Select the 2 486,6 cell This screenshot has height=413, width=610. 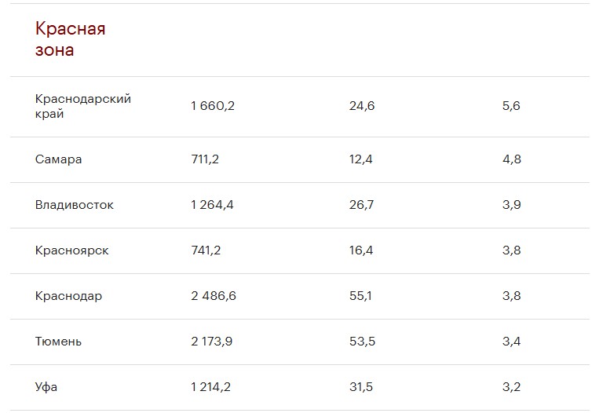213,296
